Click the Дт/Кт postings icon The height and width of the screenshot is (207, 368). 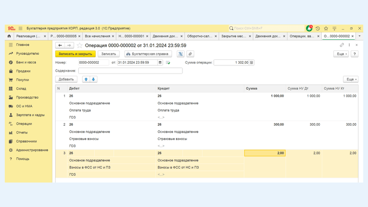180,54
